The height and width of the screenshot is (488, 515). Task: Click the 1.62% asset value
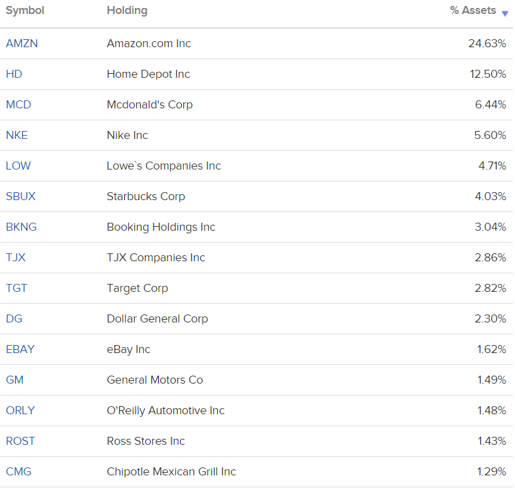[x=492, y=349]
